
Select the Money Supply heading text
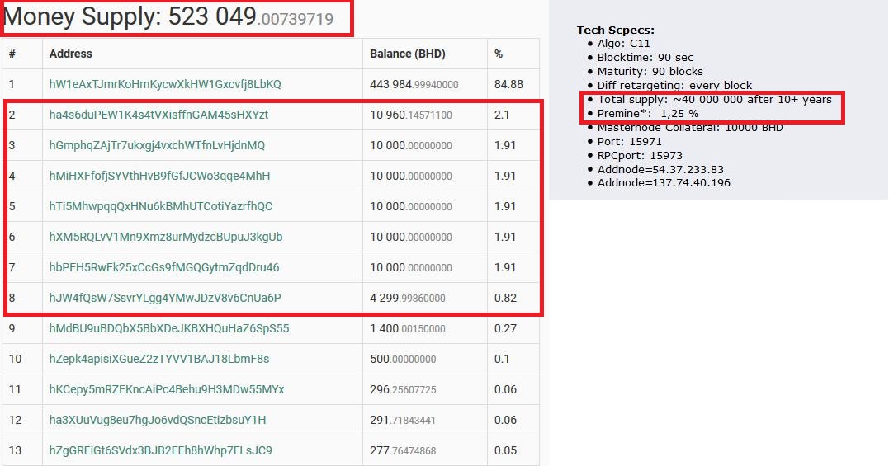[x=168, y=17]
